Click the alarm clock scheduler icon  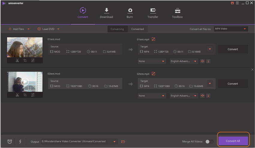coord(10,141)
